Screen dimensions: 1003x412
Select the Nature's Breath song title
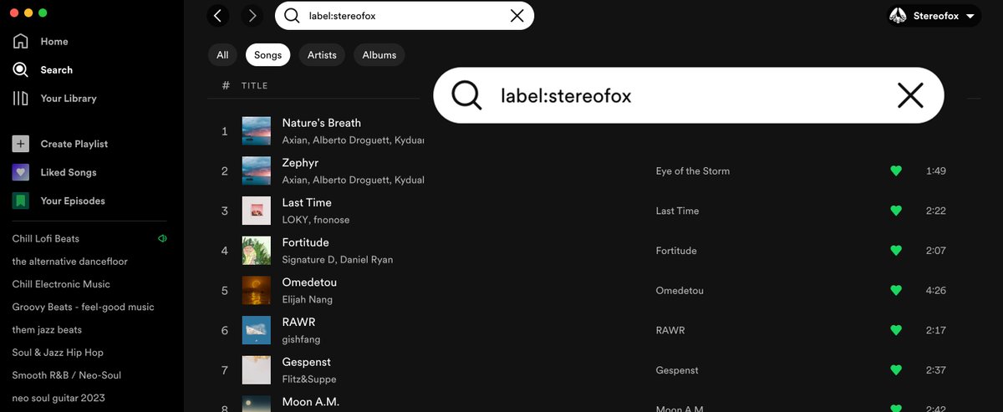(322, 123)
